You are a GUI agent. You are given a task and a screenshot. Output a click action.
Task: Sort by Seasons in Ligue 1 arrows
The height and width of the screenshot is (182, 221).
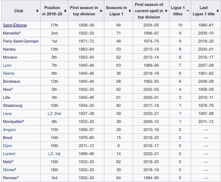tap(130, 11)
